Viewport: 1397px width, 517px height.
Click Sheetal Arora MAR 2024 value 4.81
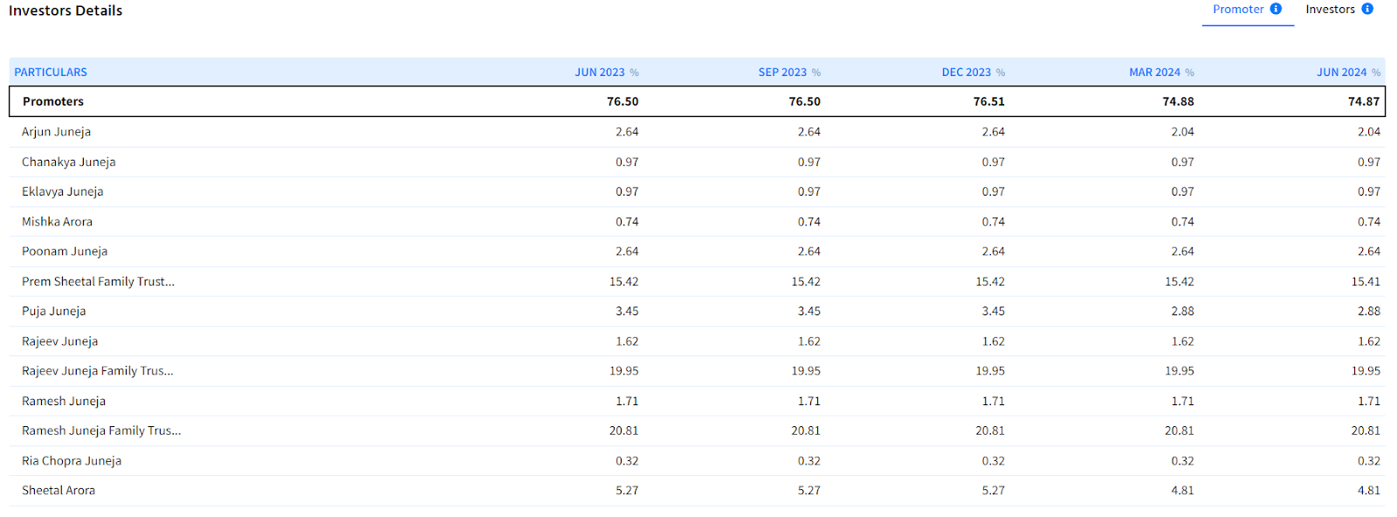[x=1182, y=491]
